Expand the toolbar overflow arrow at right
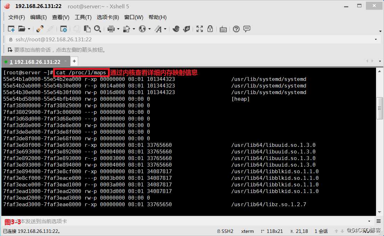384x236 pixels. click(x=380, y=31)
